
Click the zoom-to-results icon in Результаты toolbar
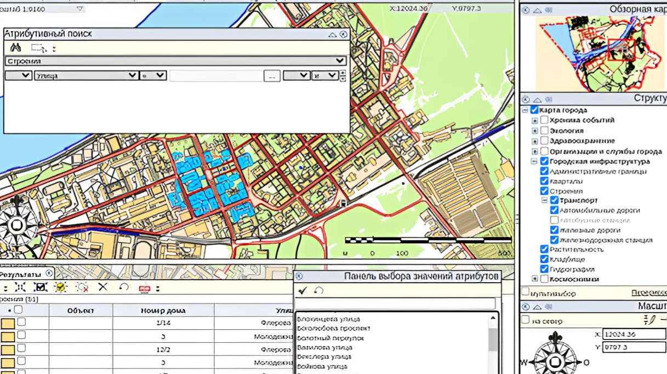point(20,288)
